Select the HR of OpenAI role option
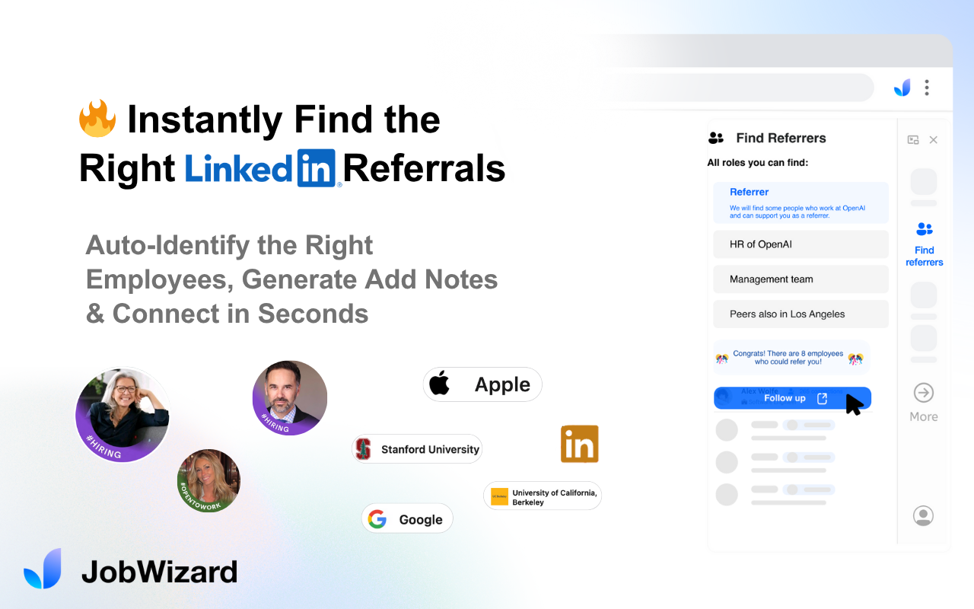 click(801, 244)
